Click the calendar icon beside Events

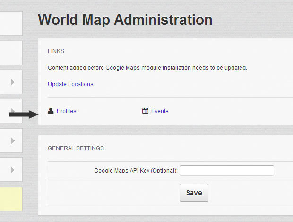tap(145, 111)
